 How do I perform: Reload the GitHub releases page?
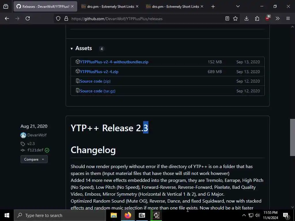click(x=28, y=18)
